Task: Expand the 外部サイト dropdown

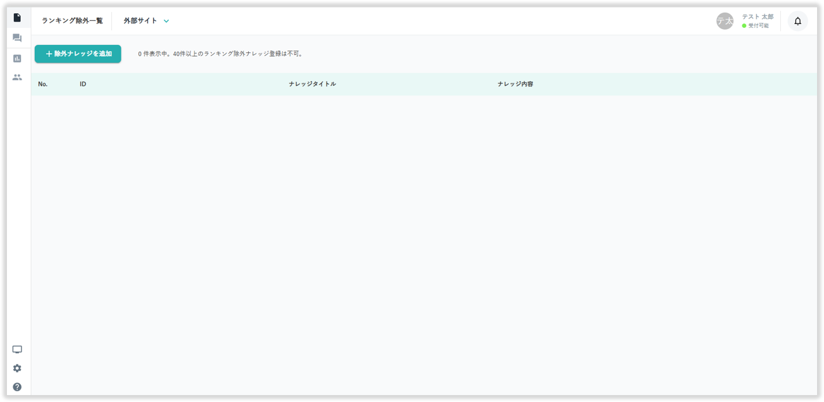Action: (x=140, y=21)
